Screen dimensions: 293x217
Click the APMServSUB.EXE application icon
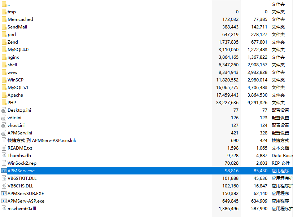click(x=4, y=193)
